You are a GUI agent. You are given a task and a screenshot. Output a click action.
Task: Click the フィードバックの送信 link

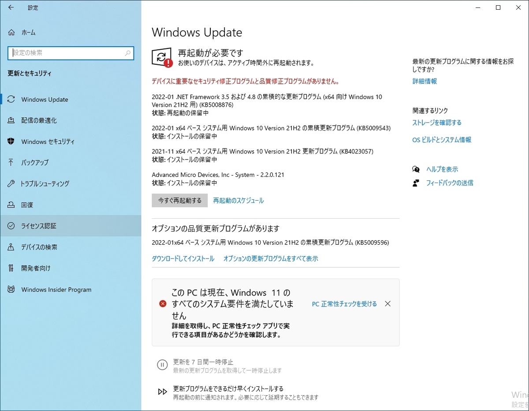pos(450,183)
